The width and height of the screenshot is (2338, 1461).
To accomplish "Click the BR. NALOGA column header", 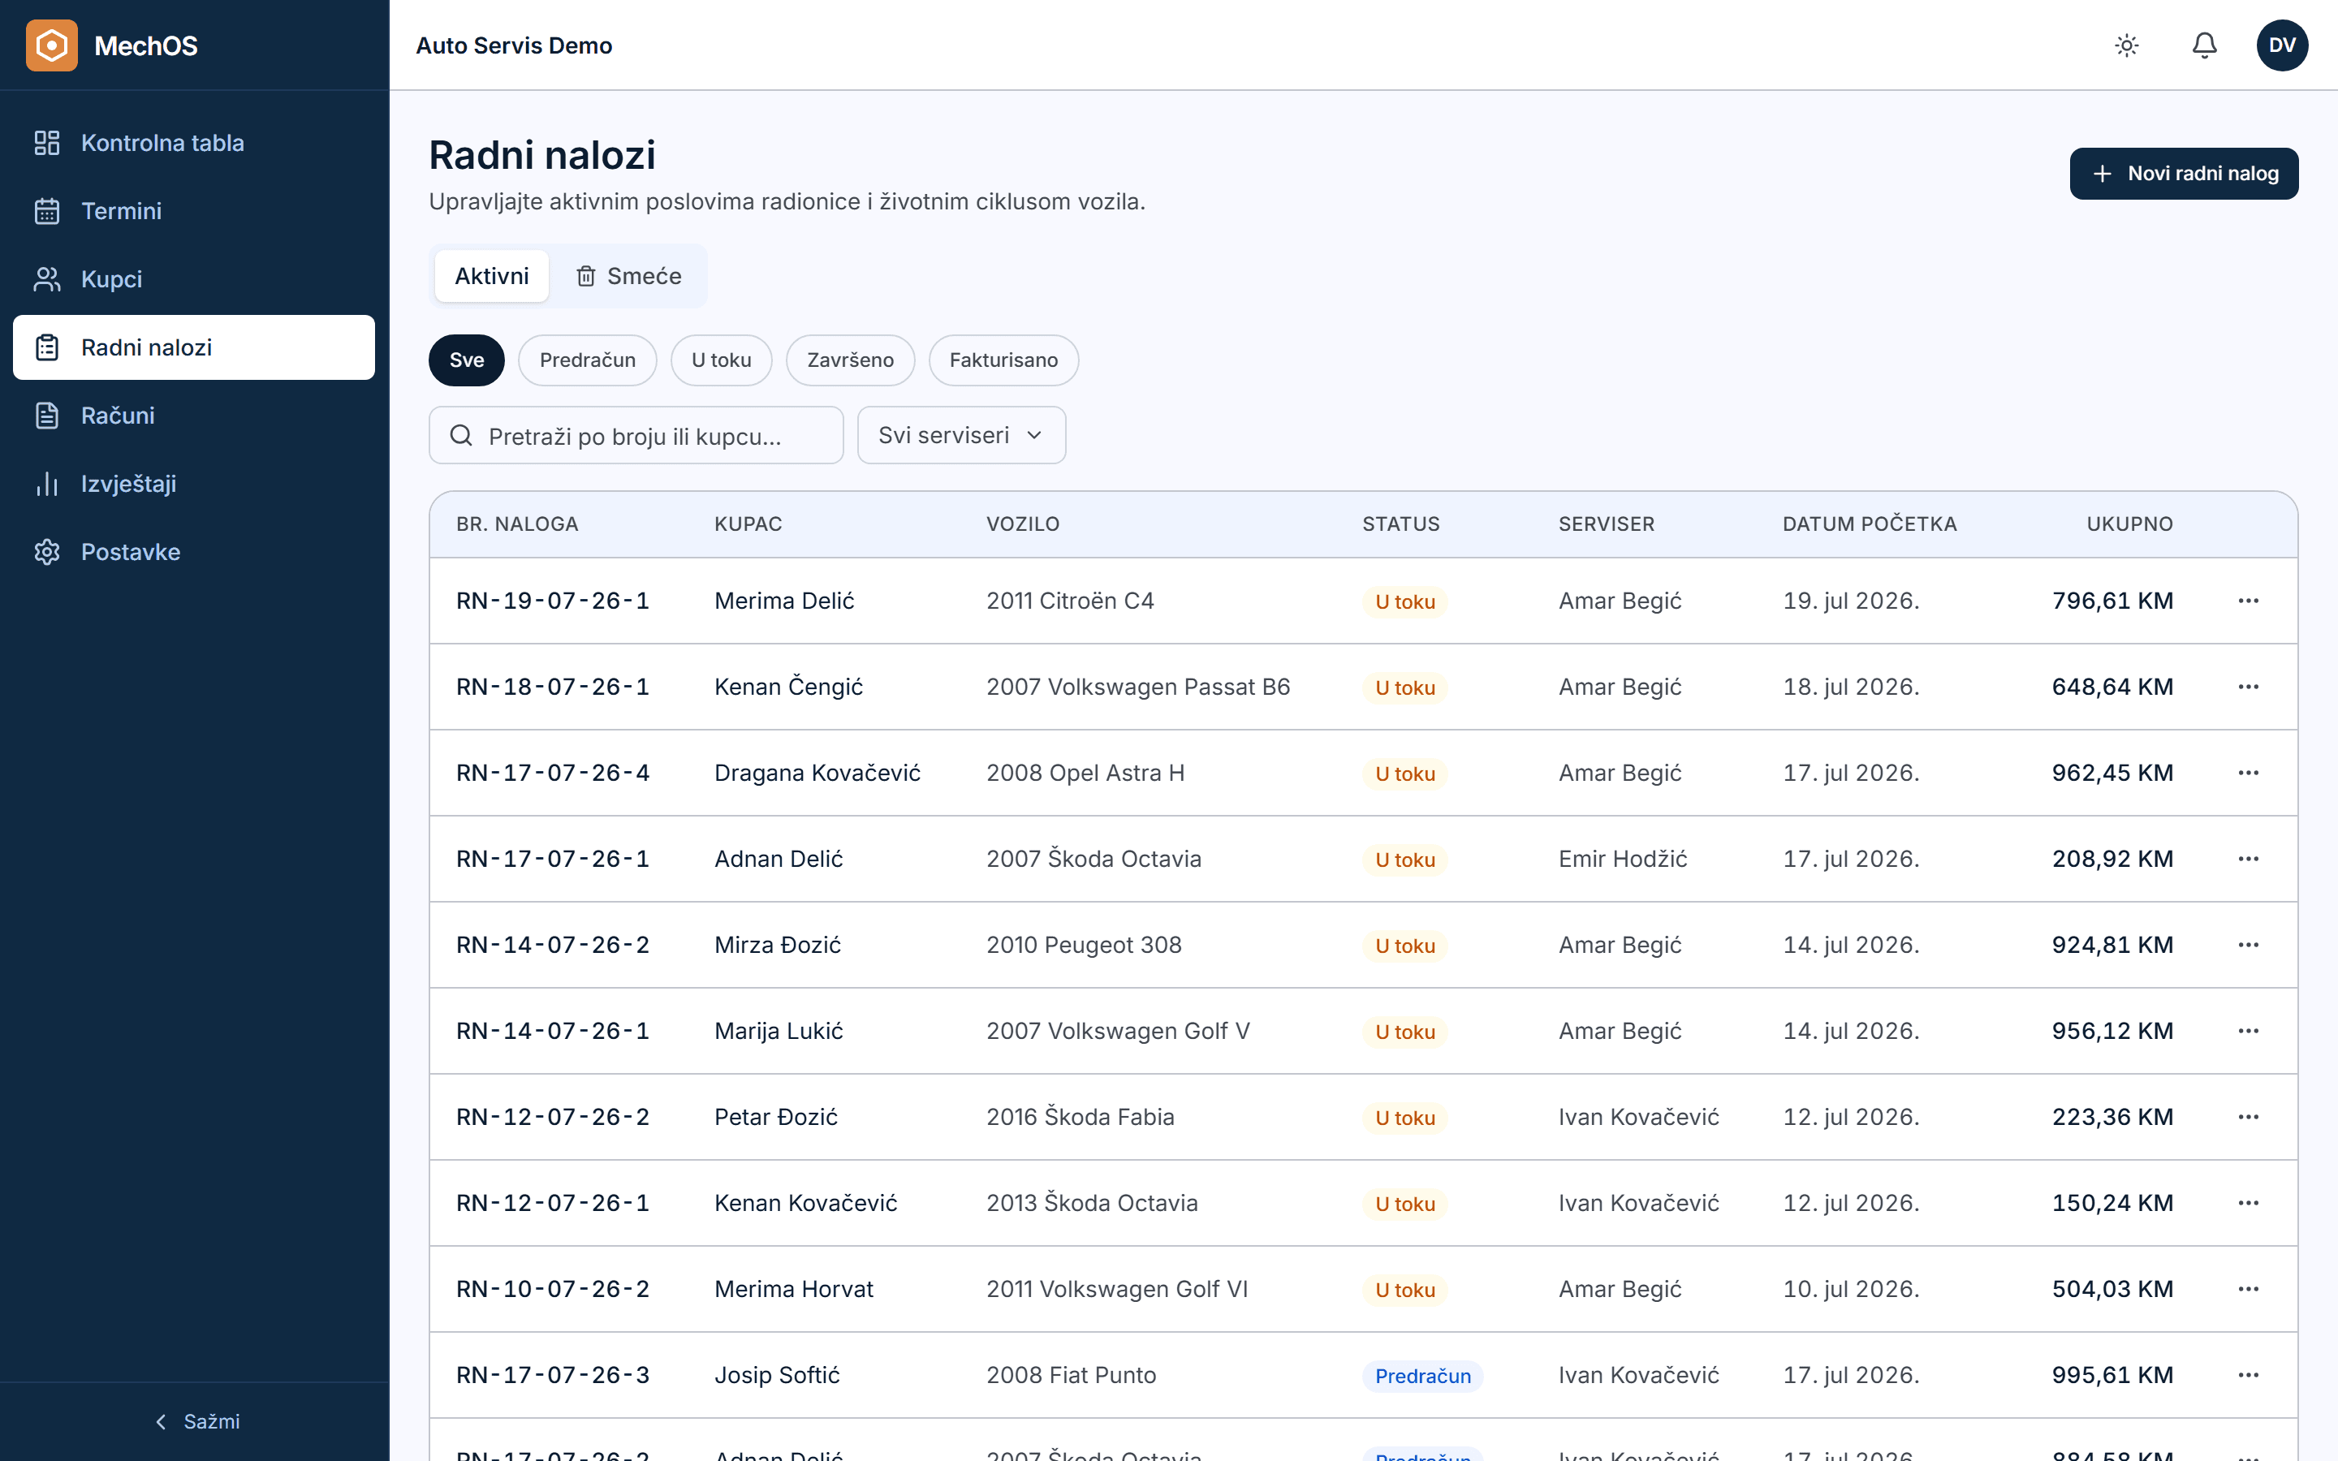I will (517, 524).
